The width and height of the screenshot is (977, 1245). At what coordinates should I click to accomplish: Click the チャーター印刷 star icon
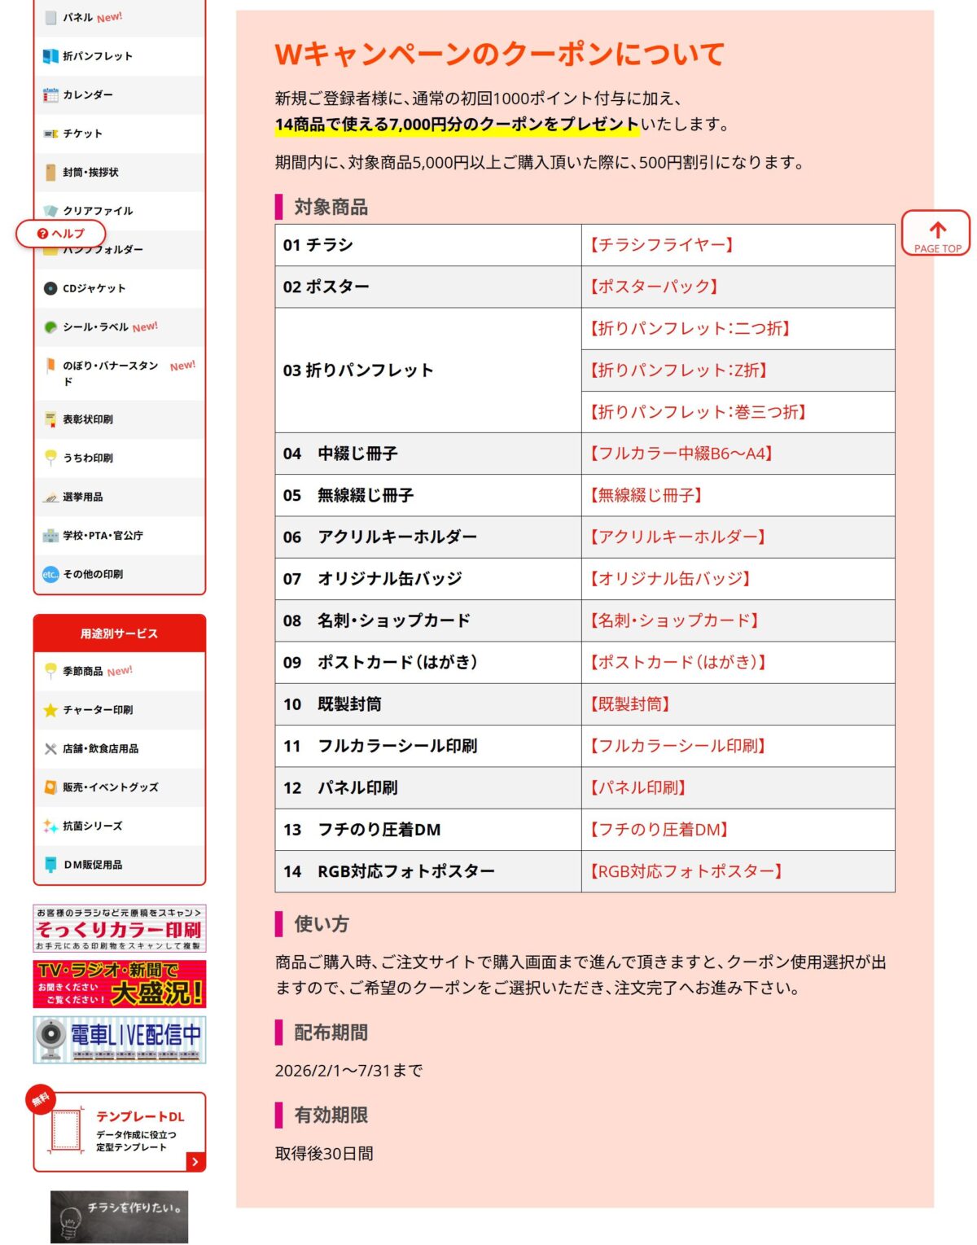click(x=50, y=710)
